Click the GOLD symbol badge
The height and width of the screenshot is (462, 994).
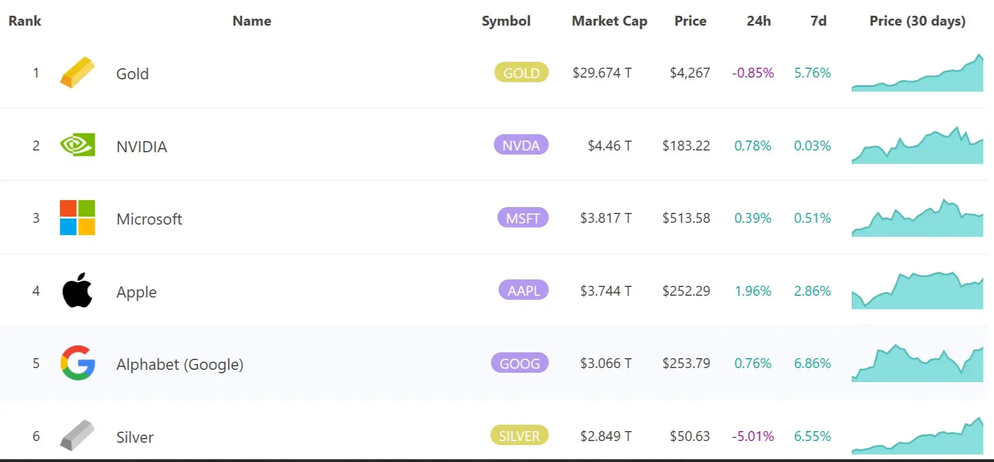coord(522,72)
